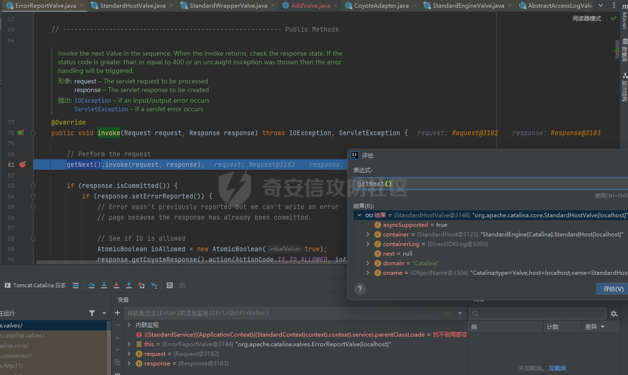Collapse the 结果 StandardHostValve result node
Screen dimensions: 628x375
point(360,215)
